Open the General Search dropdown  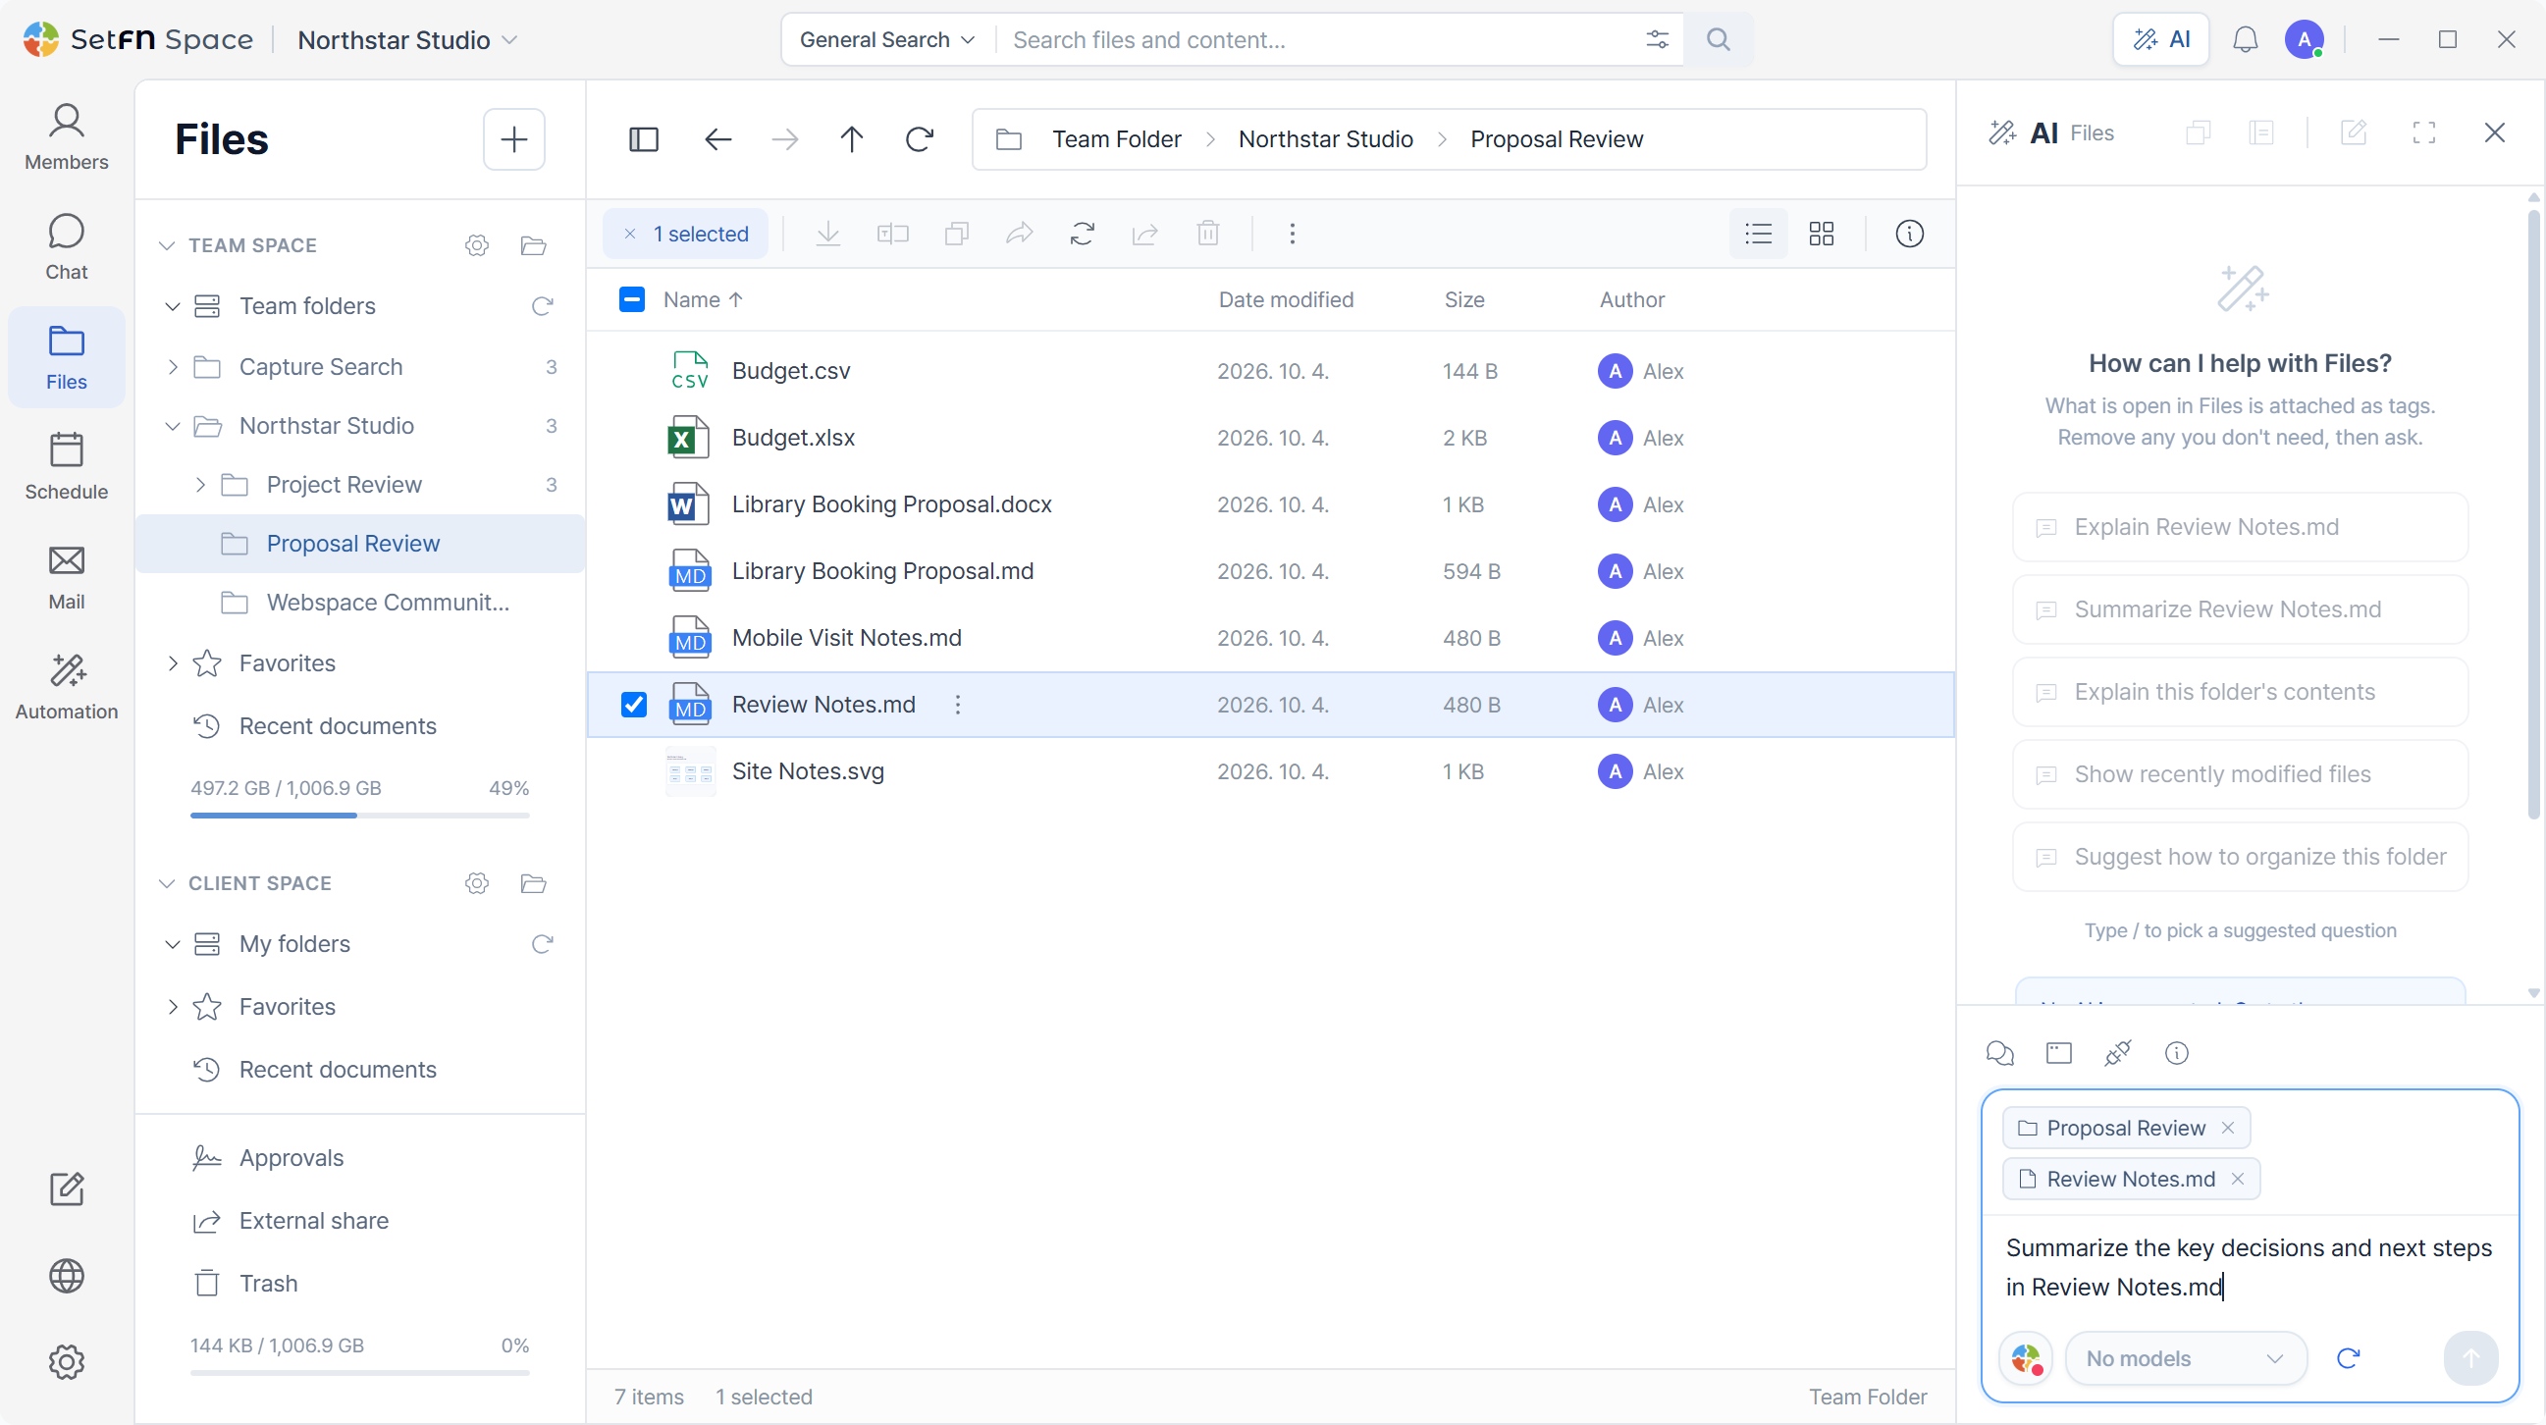click(x=886, y=39)
